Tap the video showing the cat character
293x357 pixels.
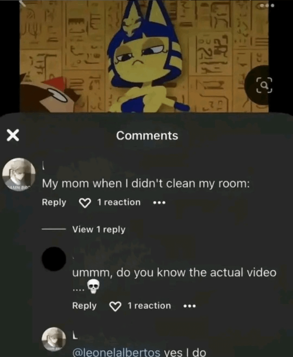coord(144,56)
